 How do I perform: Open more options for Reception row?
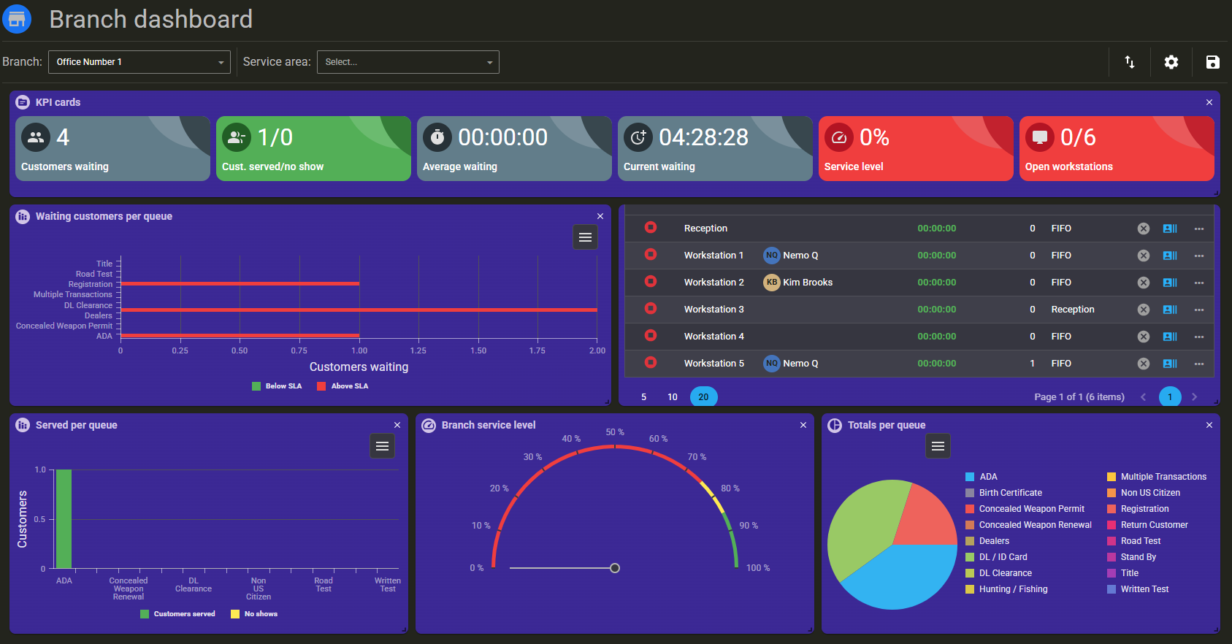pyautogui.click(x=1198, y=229)
